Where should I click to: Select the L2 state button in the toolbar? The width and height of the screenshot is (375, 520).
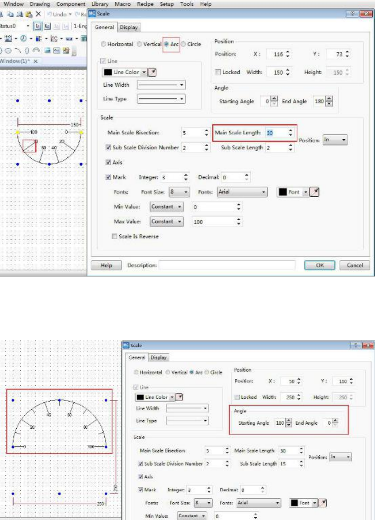(47, 26)
